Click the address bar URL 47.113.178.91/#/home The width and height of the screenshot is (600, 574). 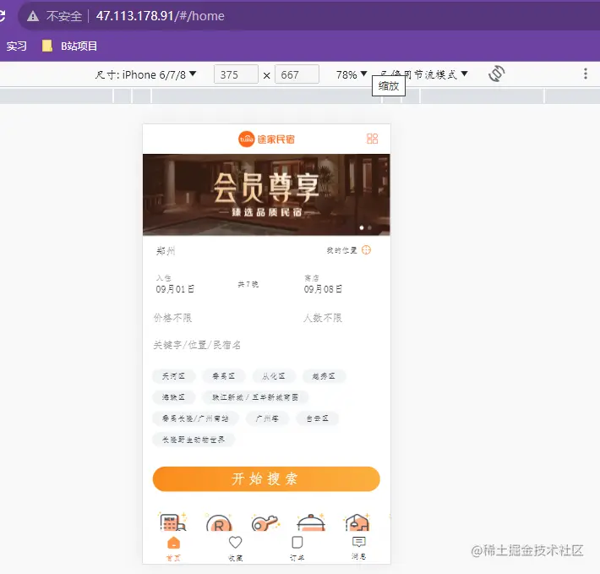160,16
